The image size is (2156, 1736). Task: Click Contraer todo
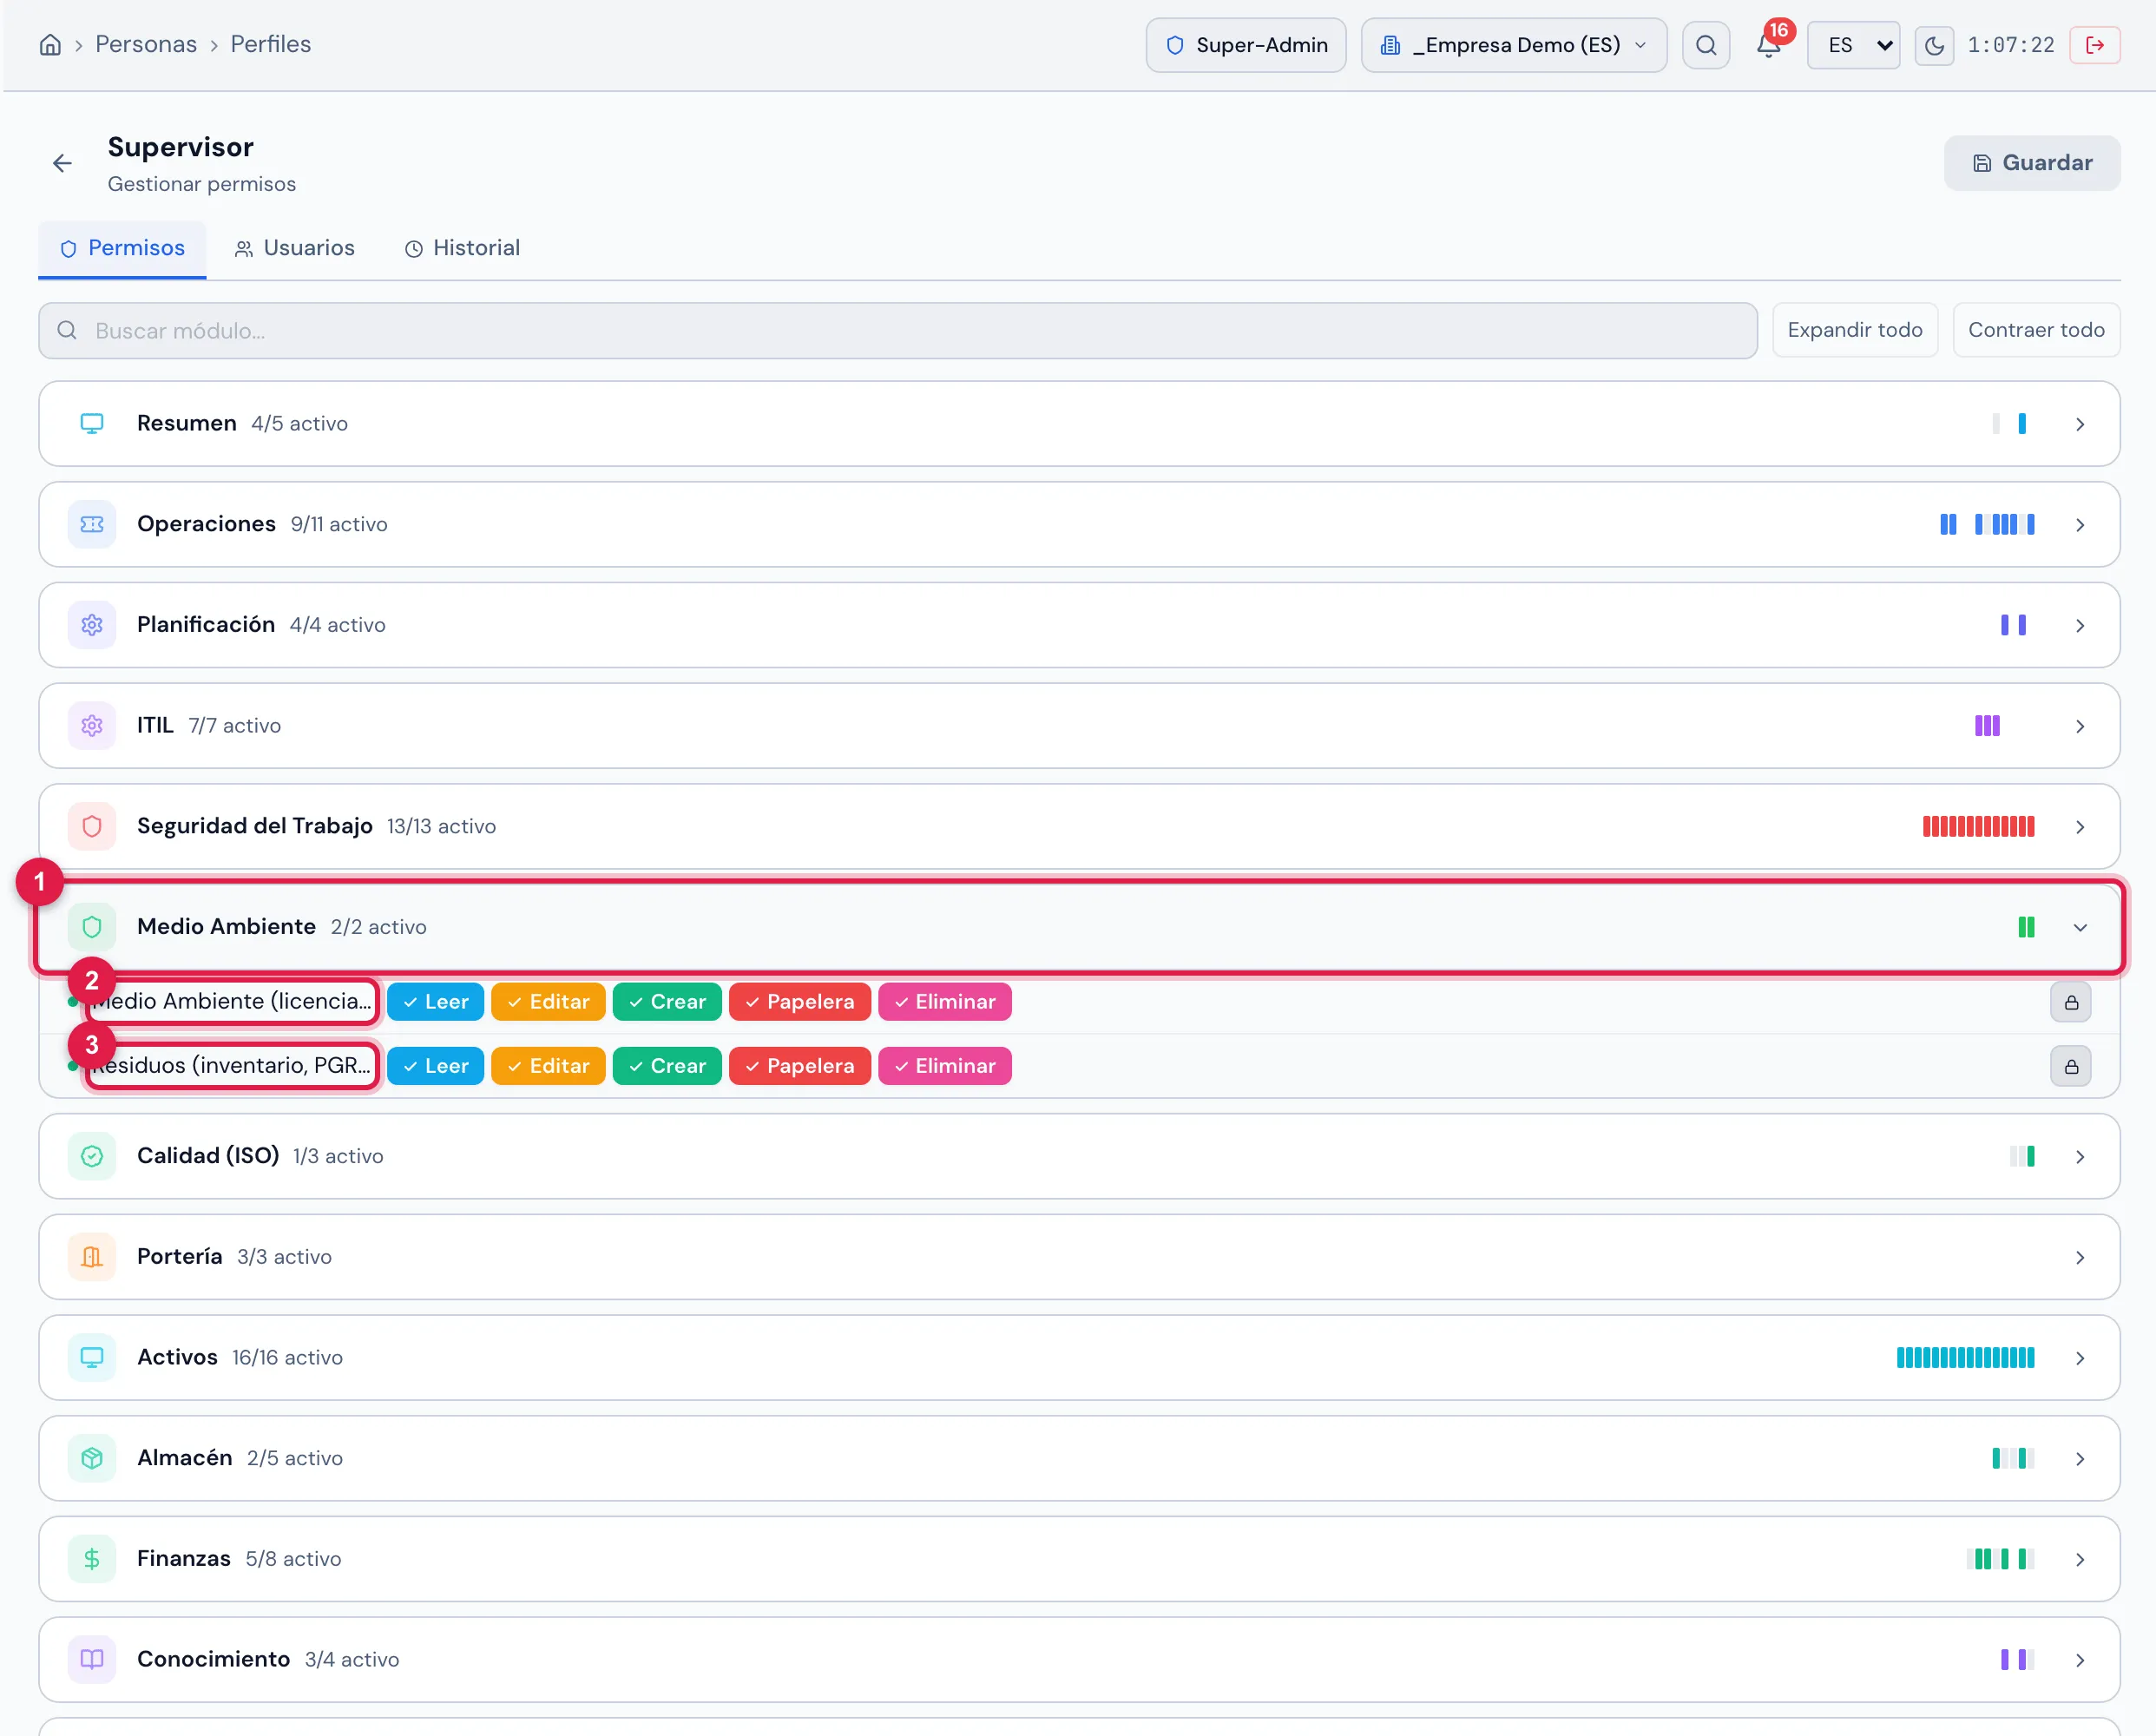tap(2036, 330)
